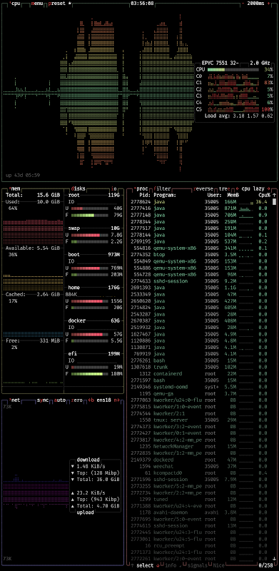Click the zero button in net box
This screenshot has width=279, height=571.
point(77,400)
